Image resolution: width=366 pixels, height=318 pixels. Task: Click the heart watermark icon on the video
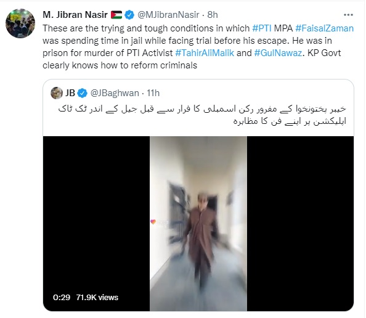pos(153,222)
